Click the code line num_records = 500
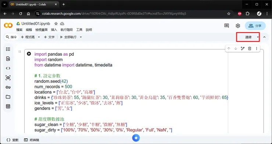Viewport: 272px width, 144px height. pos(53,86)
